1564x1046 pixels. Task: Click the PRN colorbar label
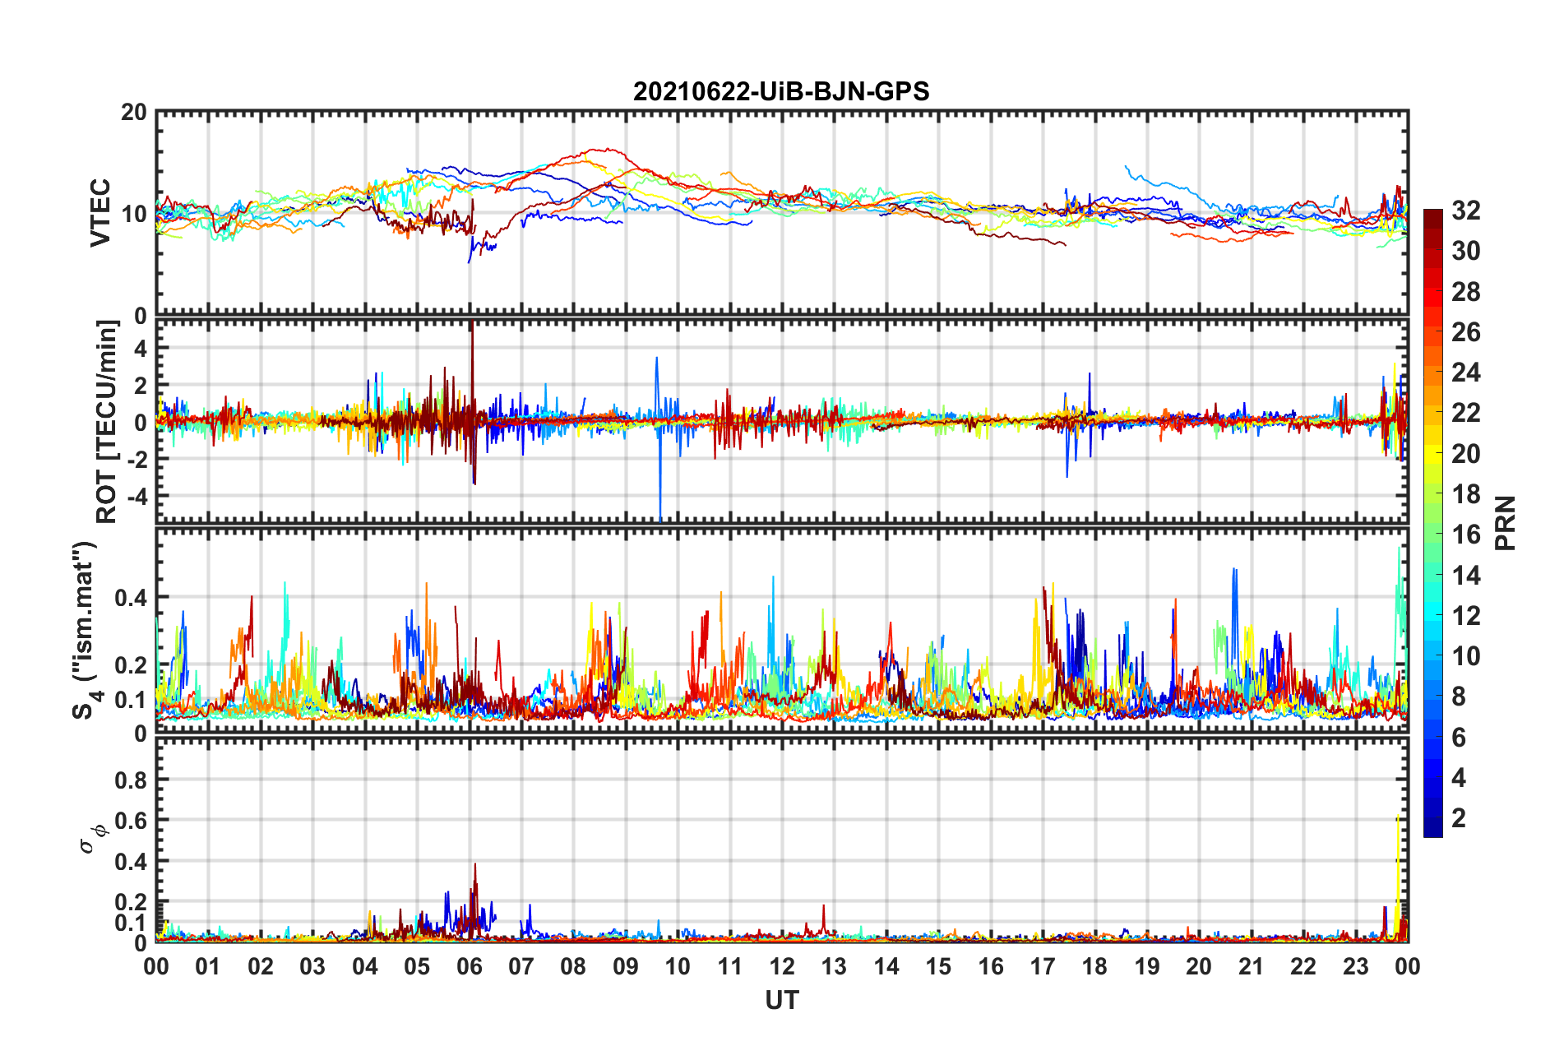tap(1506, 523)
